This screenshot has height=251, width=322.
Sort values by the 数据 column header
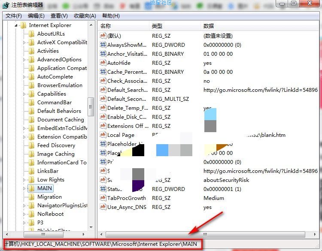coord(260,26)
